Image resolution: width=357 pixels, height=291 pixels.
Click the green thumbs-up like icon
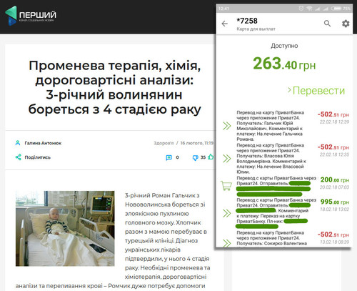[211, 157]
